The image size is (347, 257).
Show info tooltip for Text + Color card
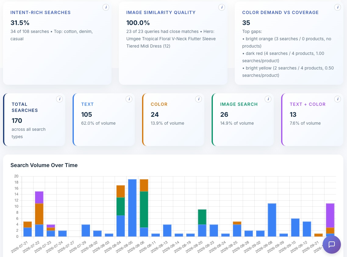tap(338, 99)
